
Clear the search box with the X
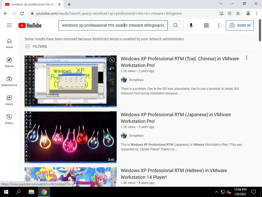click(x=162, y=25)
